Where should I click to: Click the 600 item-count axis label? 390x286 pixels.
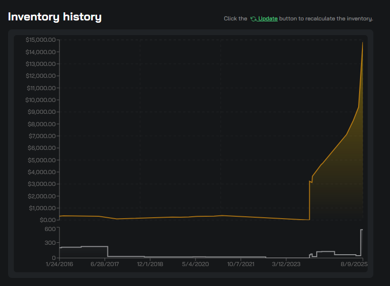50,229
